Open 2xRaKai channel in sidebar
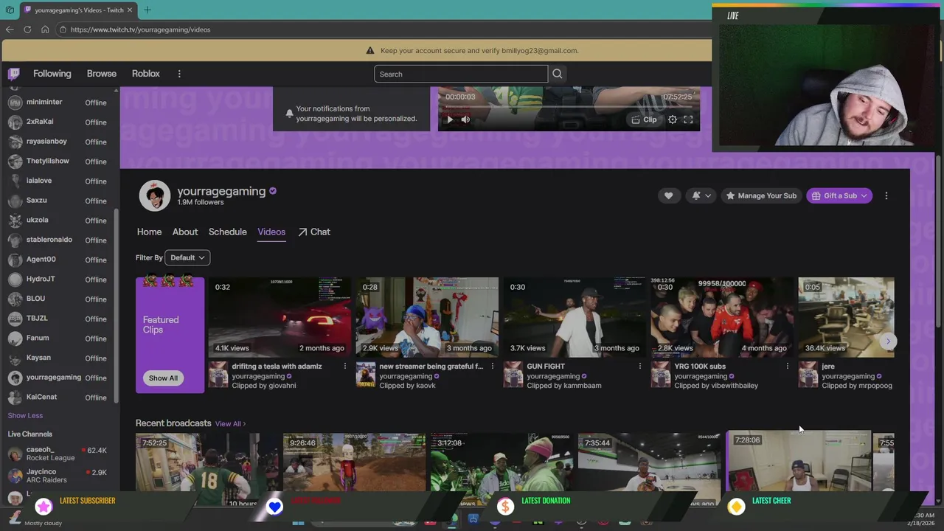Viewport: 944px width, 531px height. point(59,122)
